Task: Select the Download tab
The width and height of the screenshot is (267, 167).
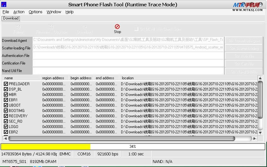Action: (x=11, y=18)
